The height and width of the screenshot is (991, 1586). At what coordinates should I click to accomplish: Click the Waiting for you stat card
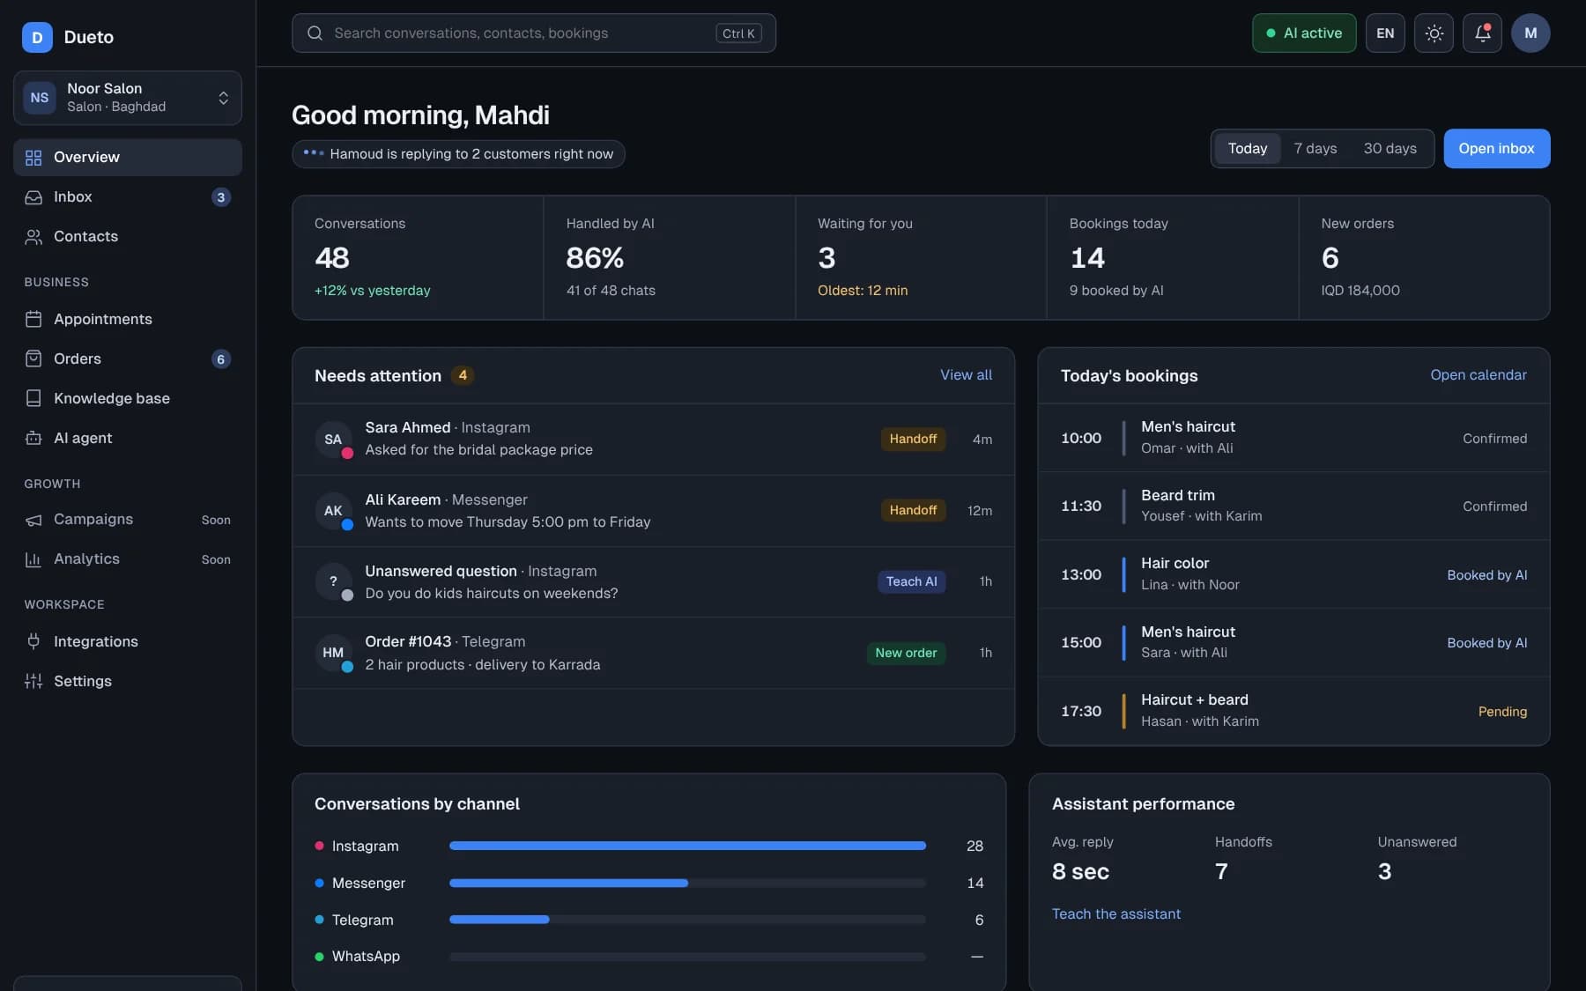pos(921,257)
